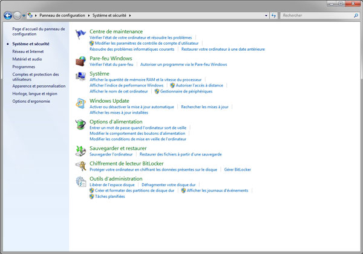This screenshot has height=254, width=363.
Task: Open Centre de maintenance flag icon
Action: (x=80, y=34)
